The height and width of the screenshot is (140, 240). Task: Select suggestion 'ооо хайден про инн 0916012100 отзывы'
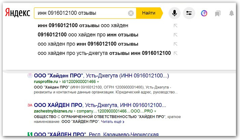[x=88, y=44]
